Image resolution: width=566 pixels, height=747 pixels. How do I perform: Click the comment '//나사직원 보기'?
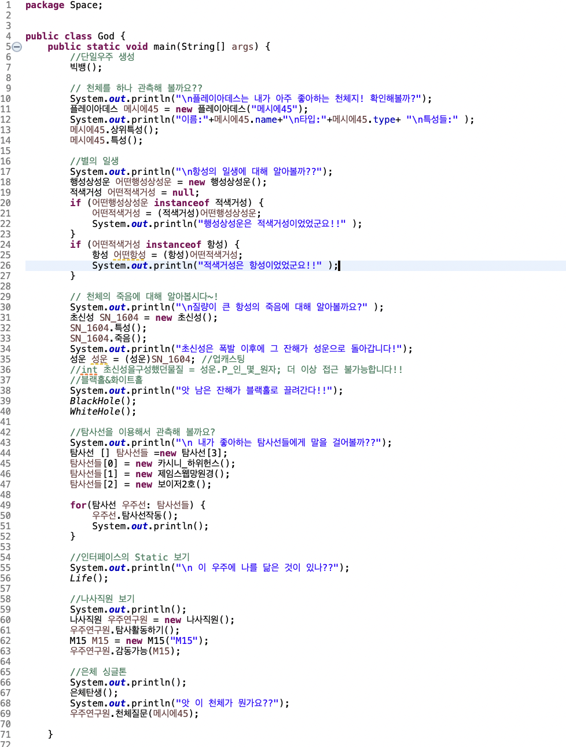click(x=102, y=599)
